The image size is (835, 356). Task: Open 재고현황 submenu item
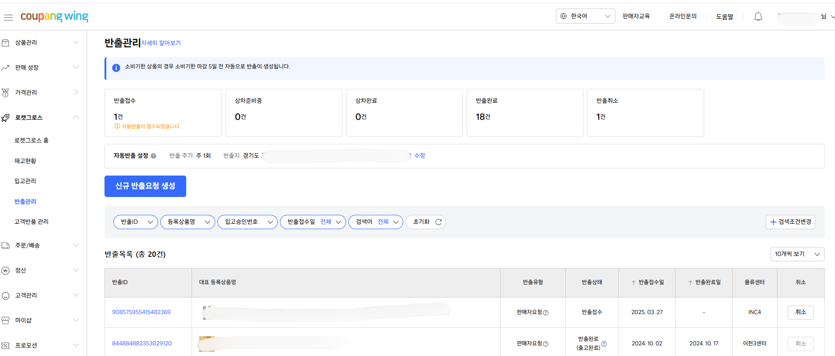point(25,161)
